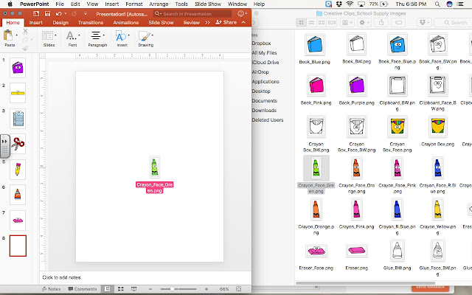Click the Paste clipboard icon

point(8,35)
